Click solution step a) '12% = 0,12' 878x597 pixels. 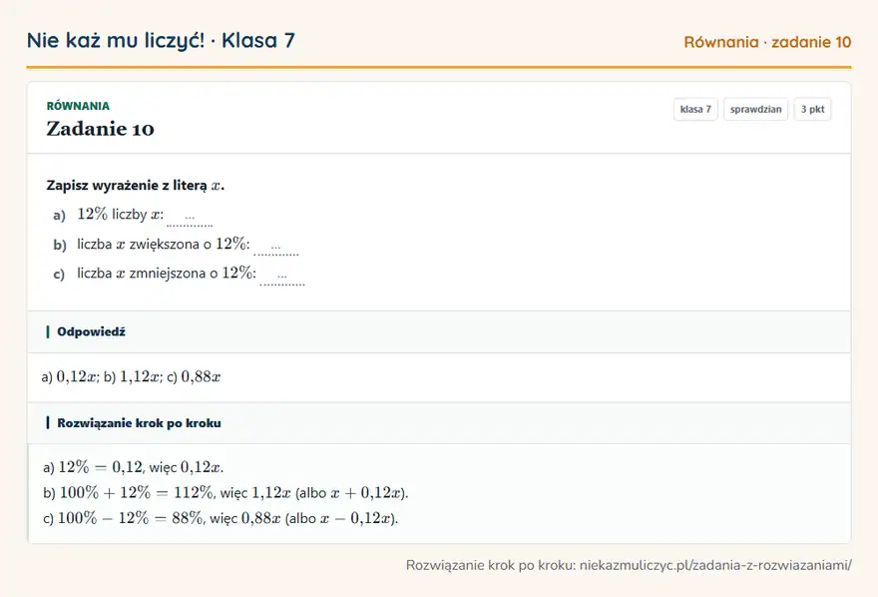tap(134, 467)
